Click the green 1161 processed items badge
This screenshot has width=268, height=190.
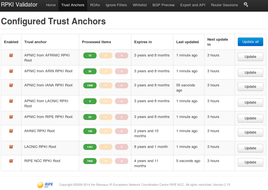(90, 147)
